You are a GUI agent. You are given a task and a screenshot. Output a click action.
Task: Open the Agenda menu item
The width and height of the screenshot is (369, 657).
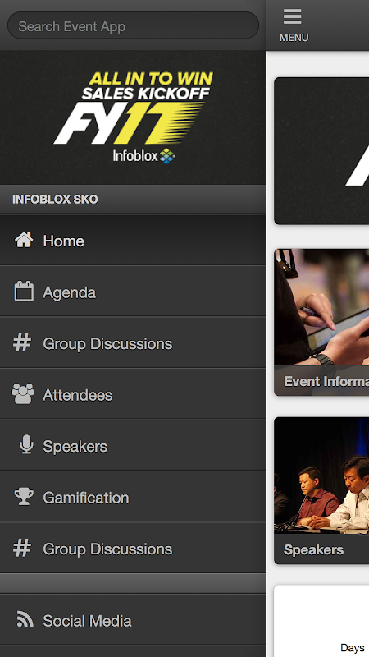133,292
